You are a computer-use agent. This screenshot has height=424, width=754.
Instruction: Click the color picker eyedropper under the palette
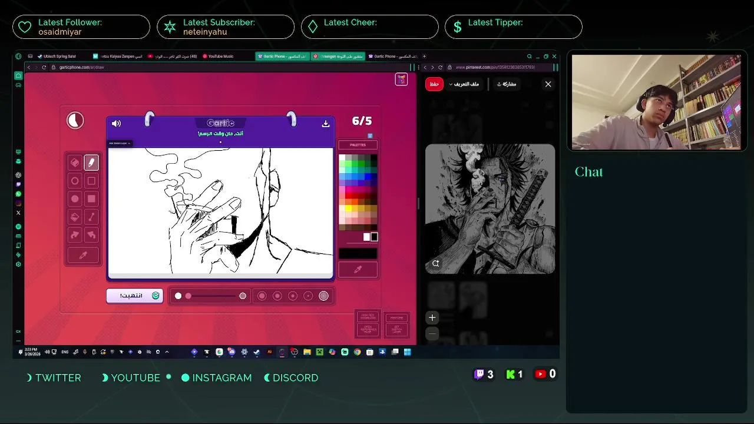358,270
